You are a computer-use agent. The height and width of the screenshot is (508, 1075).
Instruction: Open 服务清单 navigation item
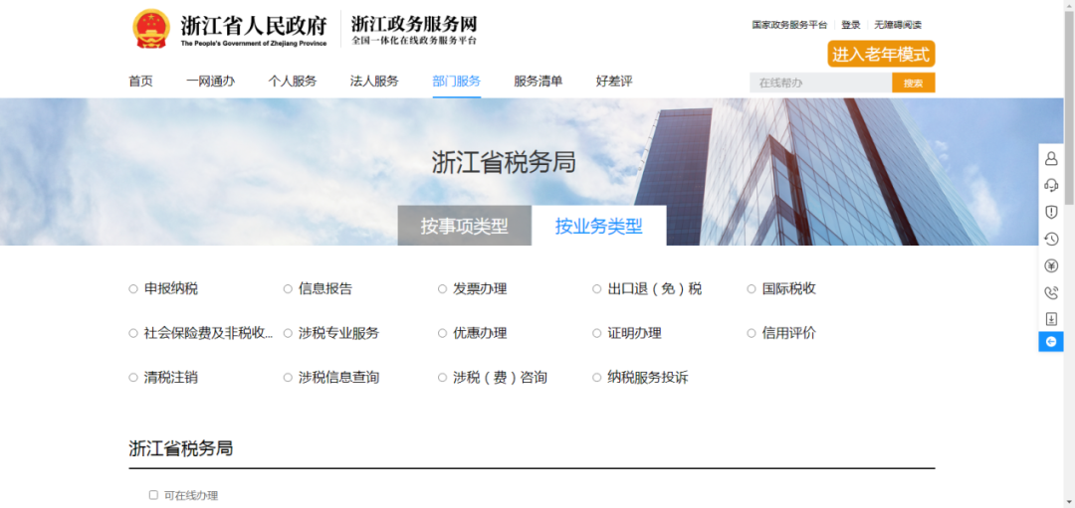pos(538,82)
